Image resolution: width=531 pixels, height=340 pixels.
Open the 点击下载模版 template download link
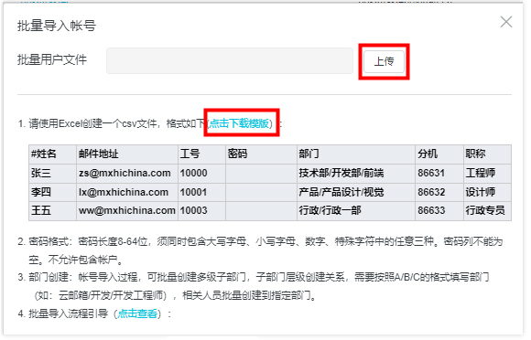239,123
